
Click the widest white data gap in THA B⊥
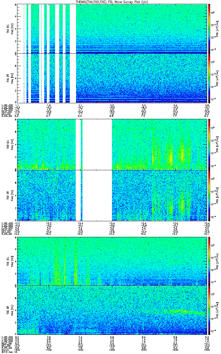point(73,29)
